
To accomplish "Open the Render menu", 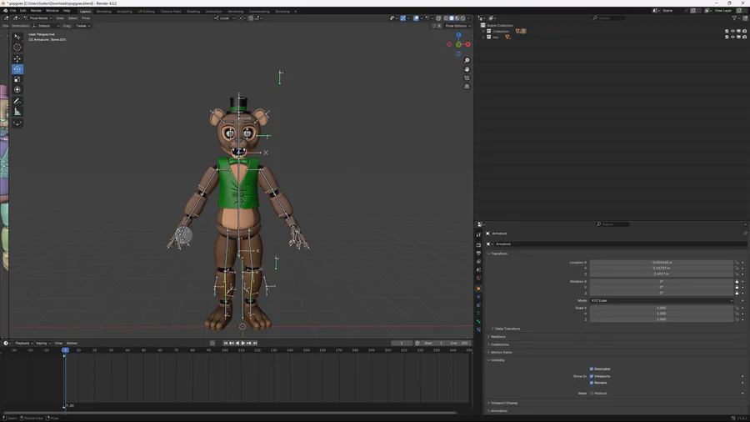I will 36,11.
